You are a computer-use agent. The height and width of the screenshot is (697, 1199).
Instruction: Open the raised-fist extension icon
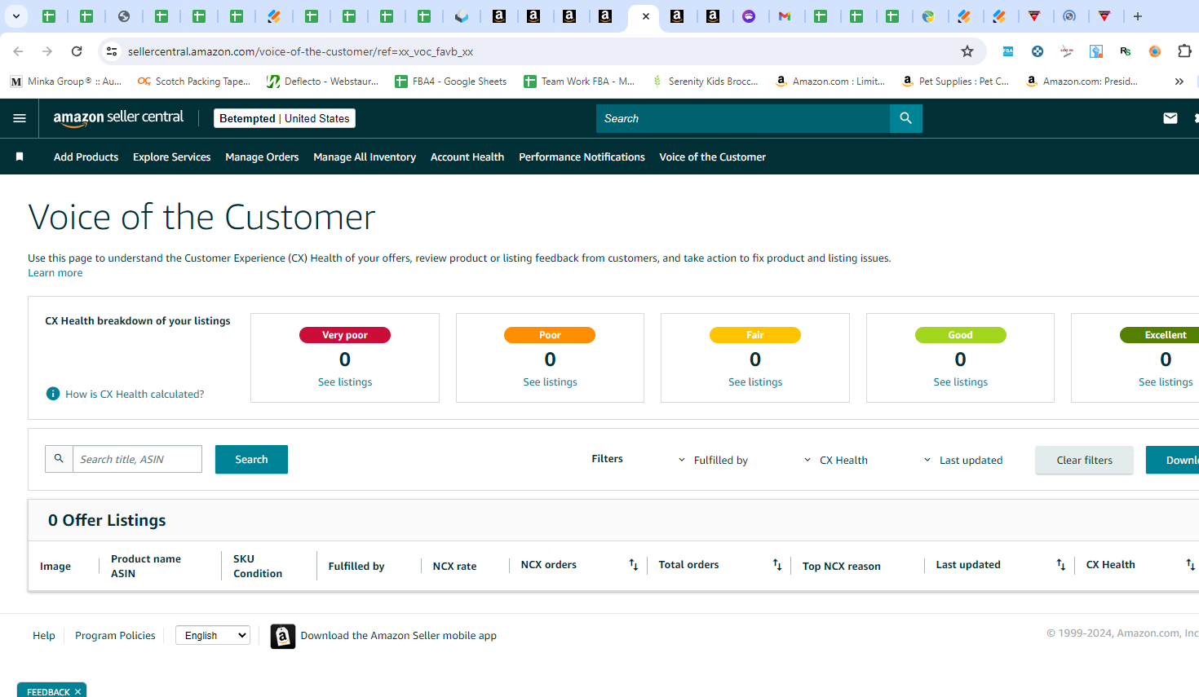point(1096,51)
